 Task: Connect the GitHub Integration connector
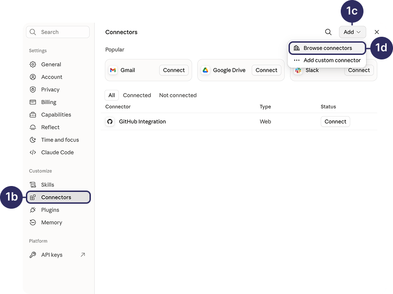point(335,122)
